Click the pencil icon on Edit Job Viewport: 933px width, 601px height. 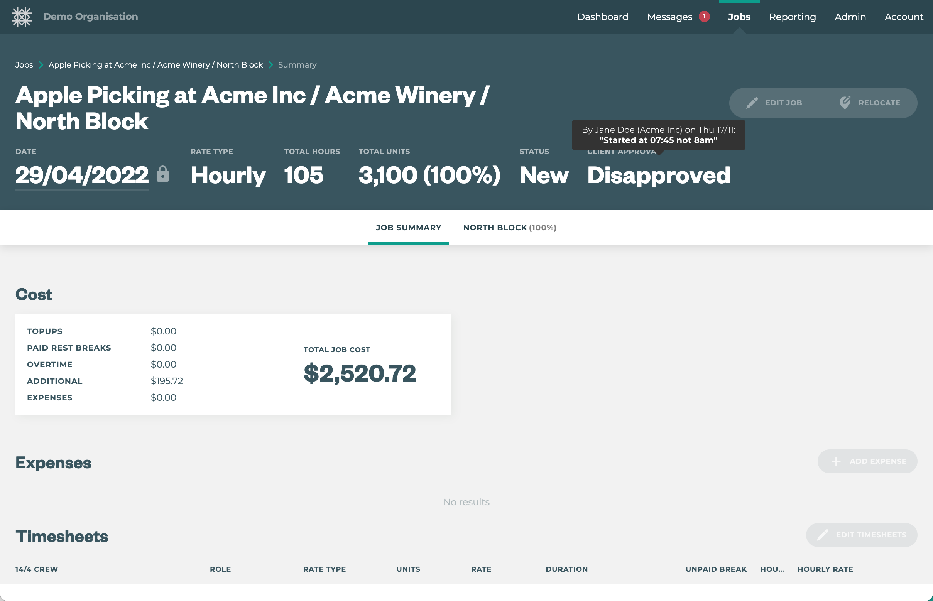click(752, 103)
